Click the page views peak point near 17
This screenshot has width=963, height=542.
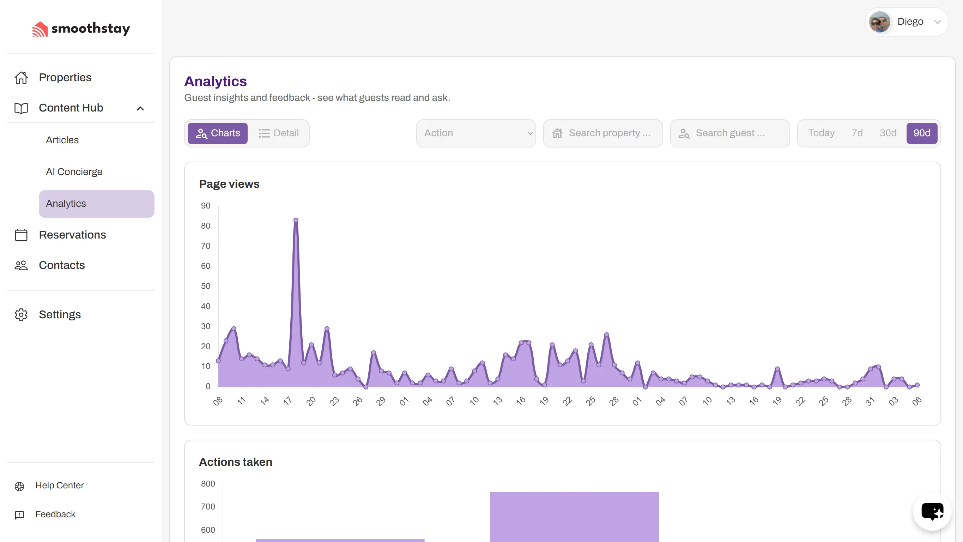click(x=296, y=220)
